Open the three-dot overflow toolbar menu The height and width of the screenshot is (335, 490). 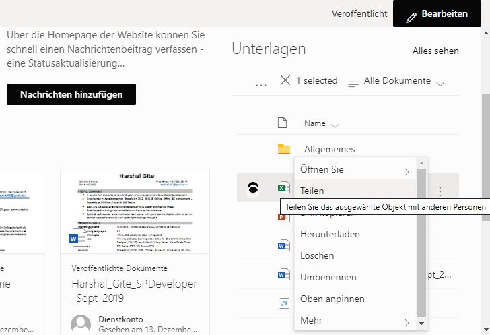point(261,84)
